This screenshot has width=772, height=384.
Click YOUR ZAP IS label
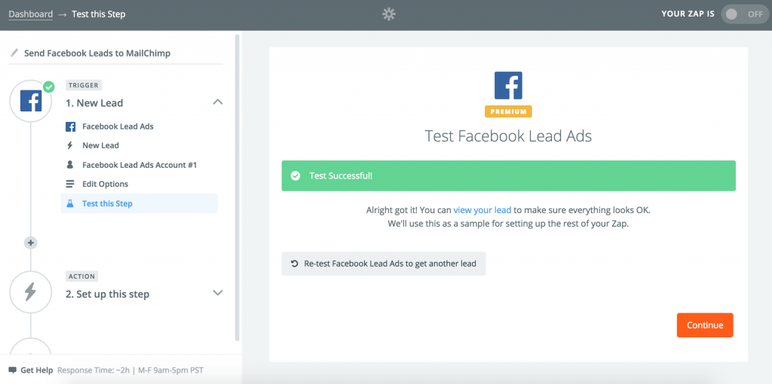pos(688,14)
